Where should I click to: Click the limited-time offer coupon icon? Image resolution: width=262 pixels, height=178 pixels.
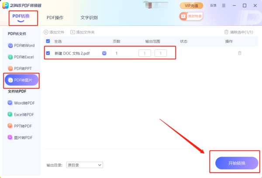184,16
